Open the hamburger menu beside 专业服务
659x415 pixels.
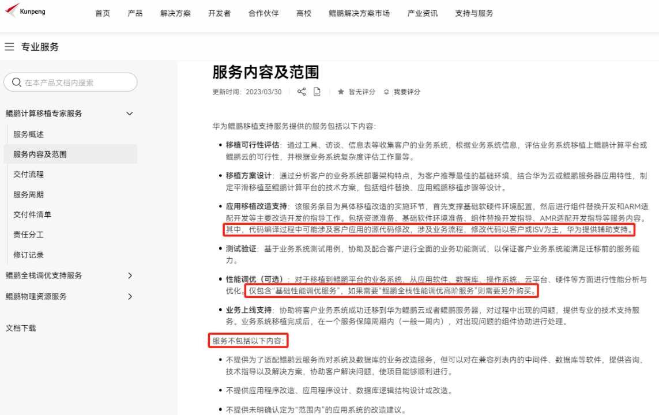[9, 47]
